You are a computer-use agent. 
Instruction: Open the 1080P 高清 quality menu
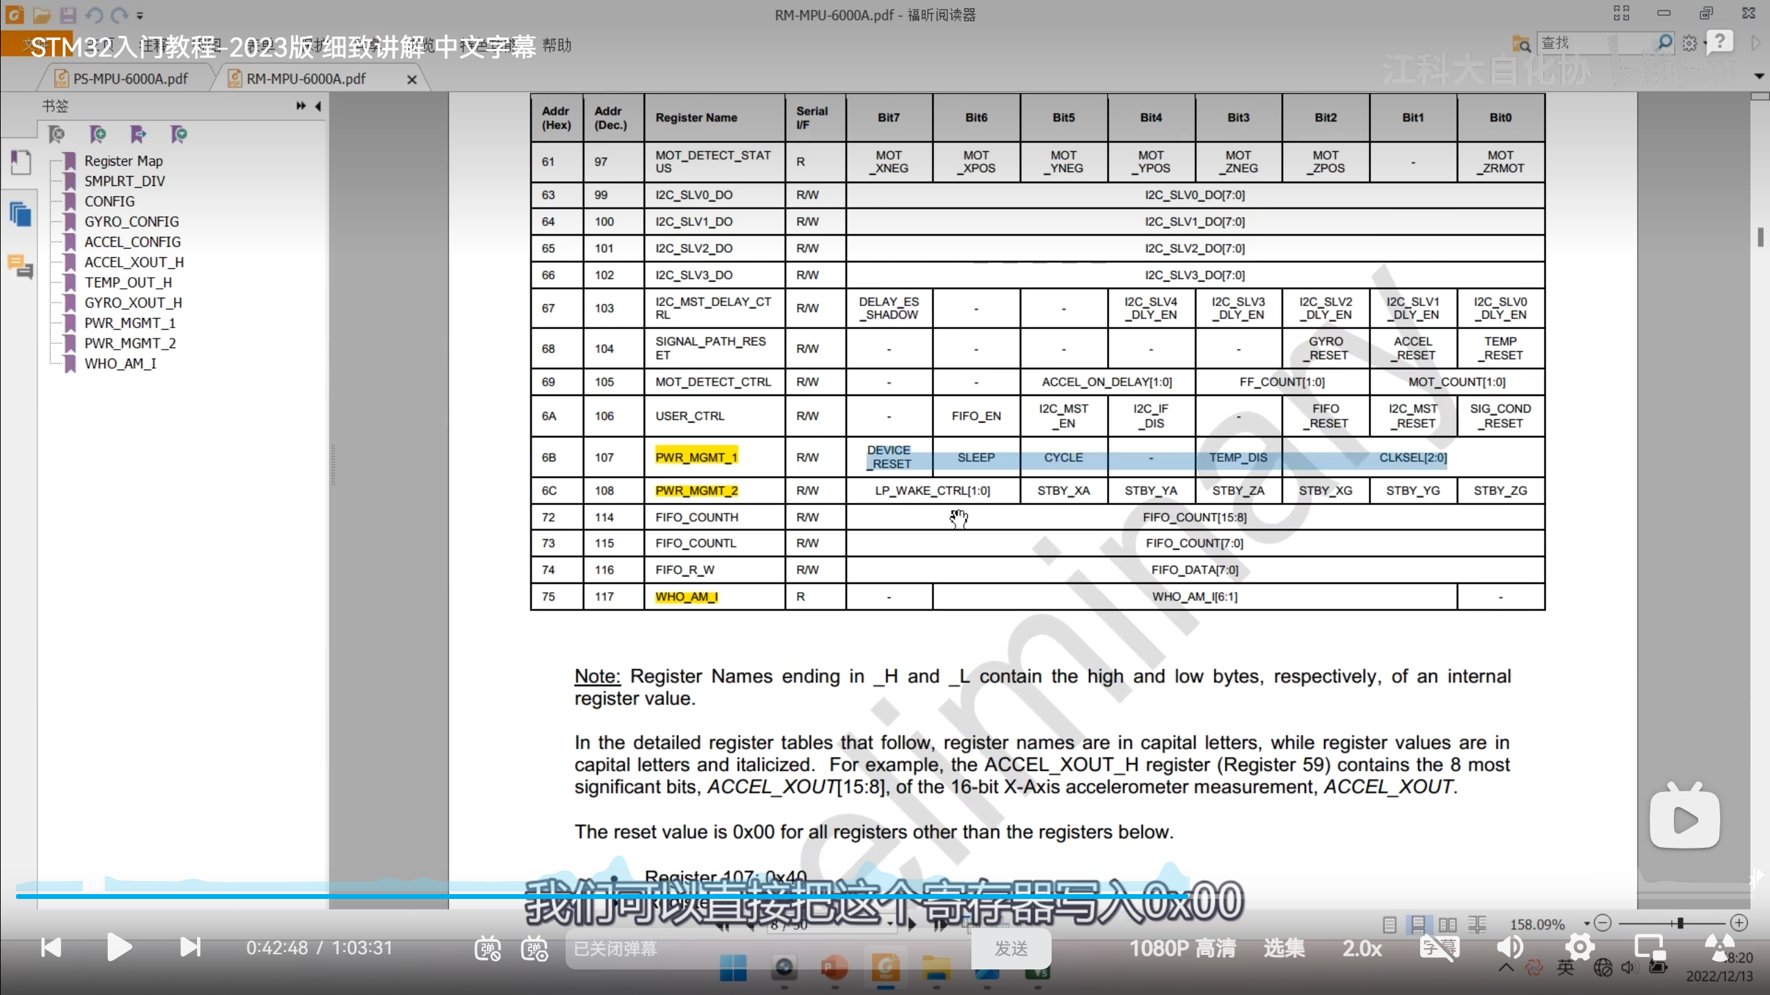(1182, 949)
